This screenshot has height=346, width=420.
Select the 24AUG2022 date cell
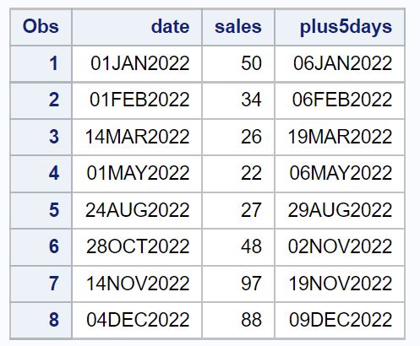pyautogui.click(x=137, y=210)
